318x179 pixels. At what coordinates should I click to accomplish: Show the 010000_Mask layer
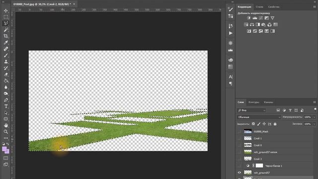[x=239, y=131]
